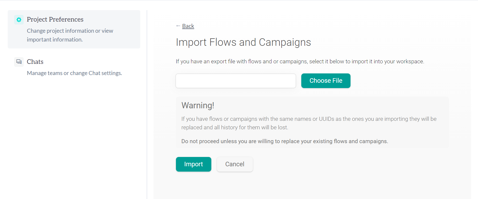The height and width of the screenshot is (199, 478).
Task: Click the 'Import Flows and Campaigns' heading
Action: [243, 42]
